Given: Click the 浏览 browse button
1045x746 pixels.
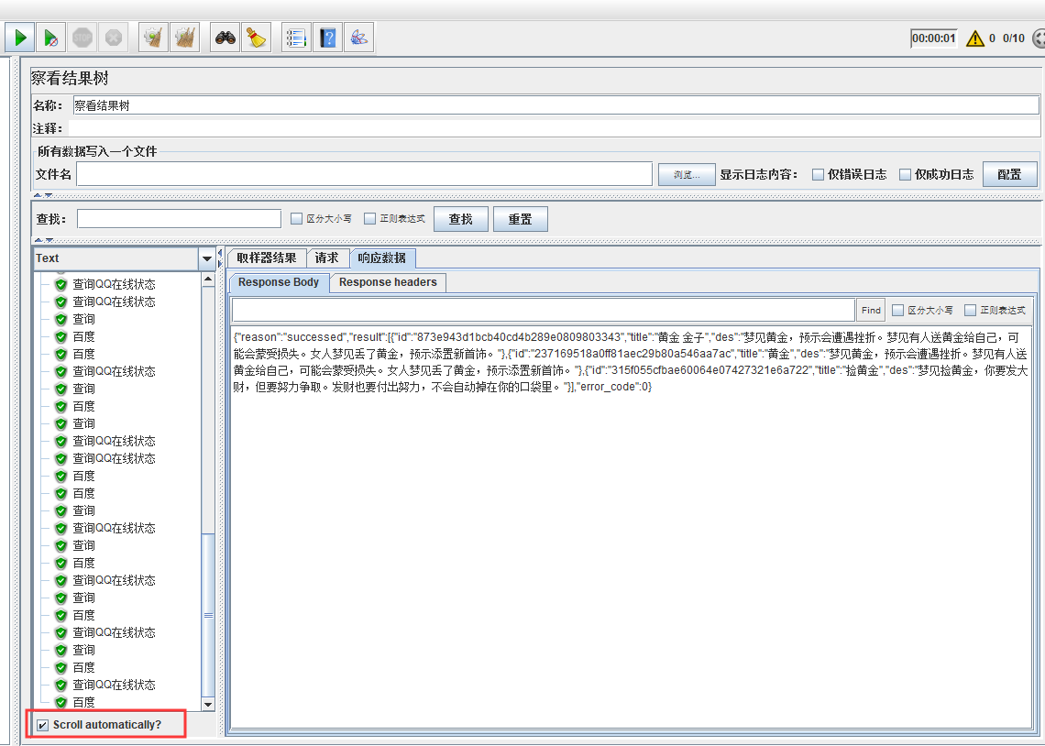Looking at the screenshot, I should pyautogui.click(x=687, y=174).
